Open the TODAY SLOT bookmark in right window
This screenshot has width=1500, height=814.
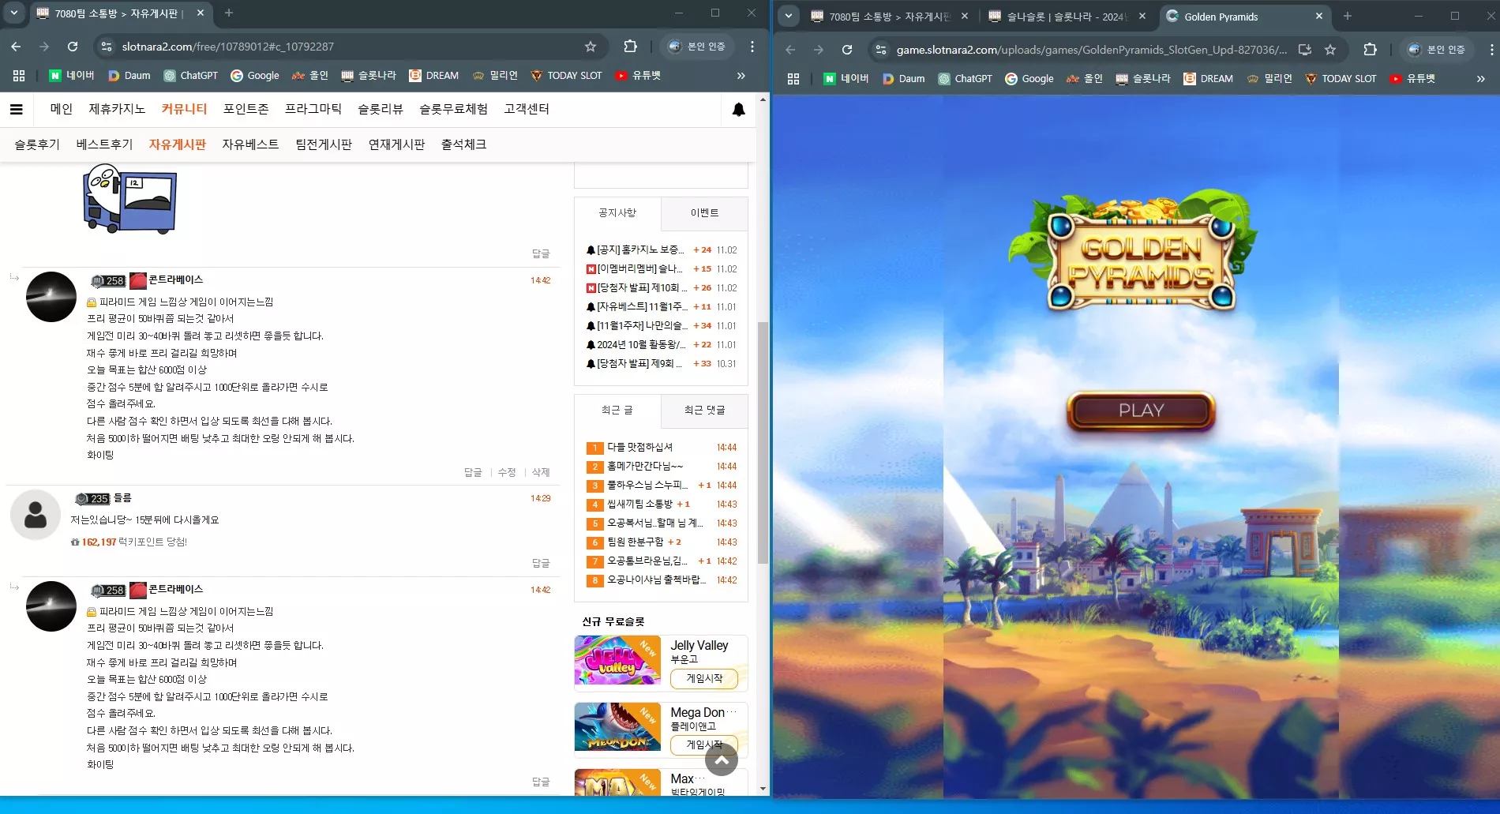coord(1341,79)
